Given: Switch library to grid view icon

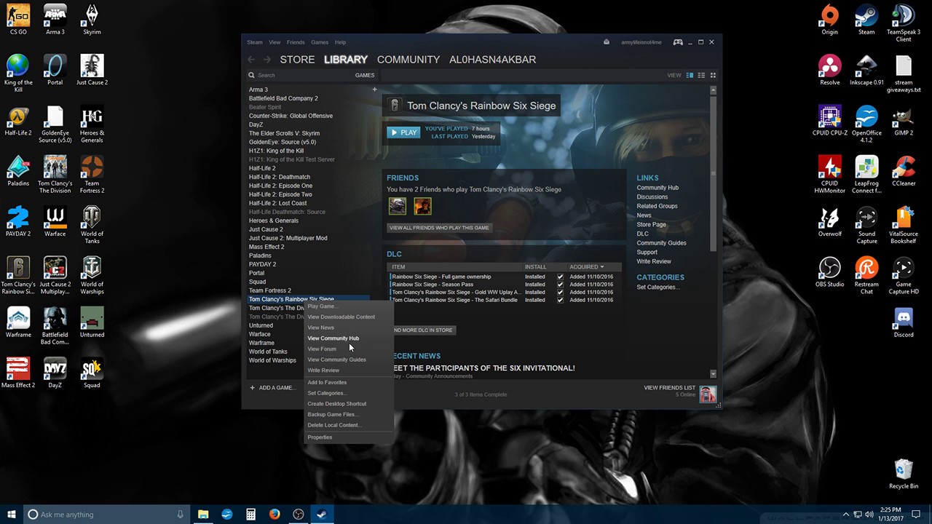Looking at the screenshot, I should pyautogui.click(x=713, y=75).
